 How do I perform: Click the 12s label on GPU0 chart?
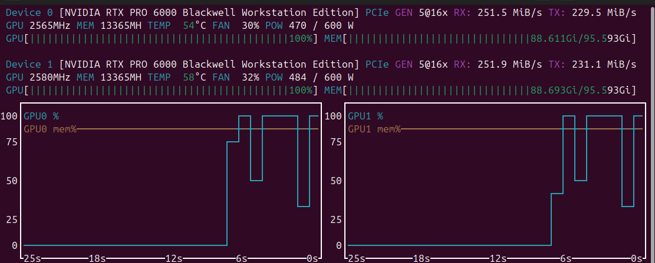(x=174, y=258)
